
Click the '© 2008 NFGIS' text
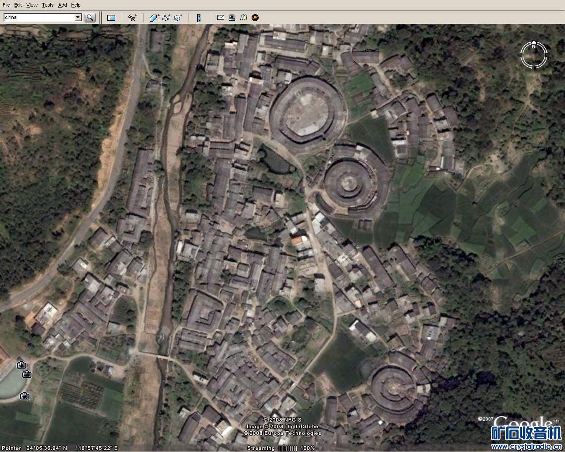[282, 420]
